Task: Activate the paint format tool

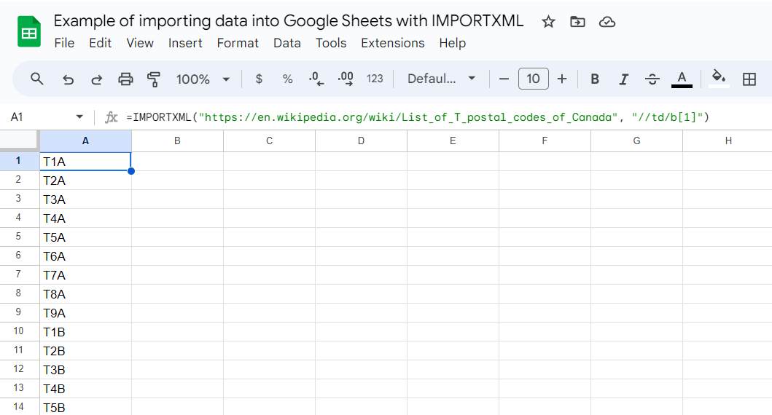Action: 154,79
